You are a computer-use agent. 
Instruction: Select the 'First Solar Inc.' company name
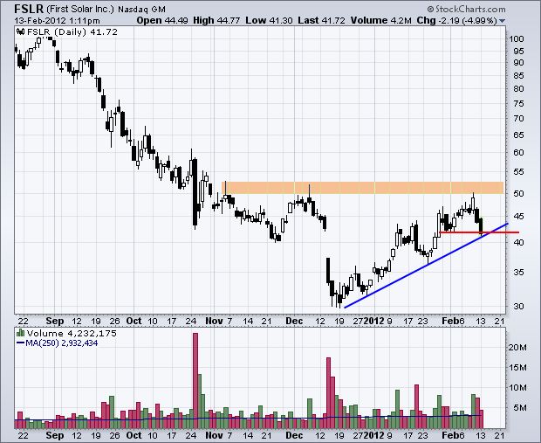(x=80, y=9)
